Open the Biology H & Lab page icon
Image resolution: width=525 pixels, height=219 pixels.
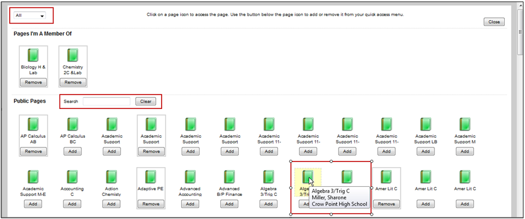(33, 55)
